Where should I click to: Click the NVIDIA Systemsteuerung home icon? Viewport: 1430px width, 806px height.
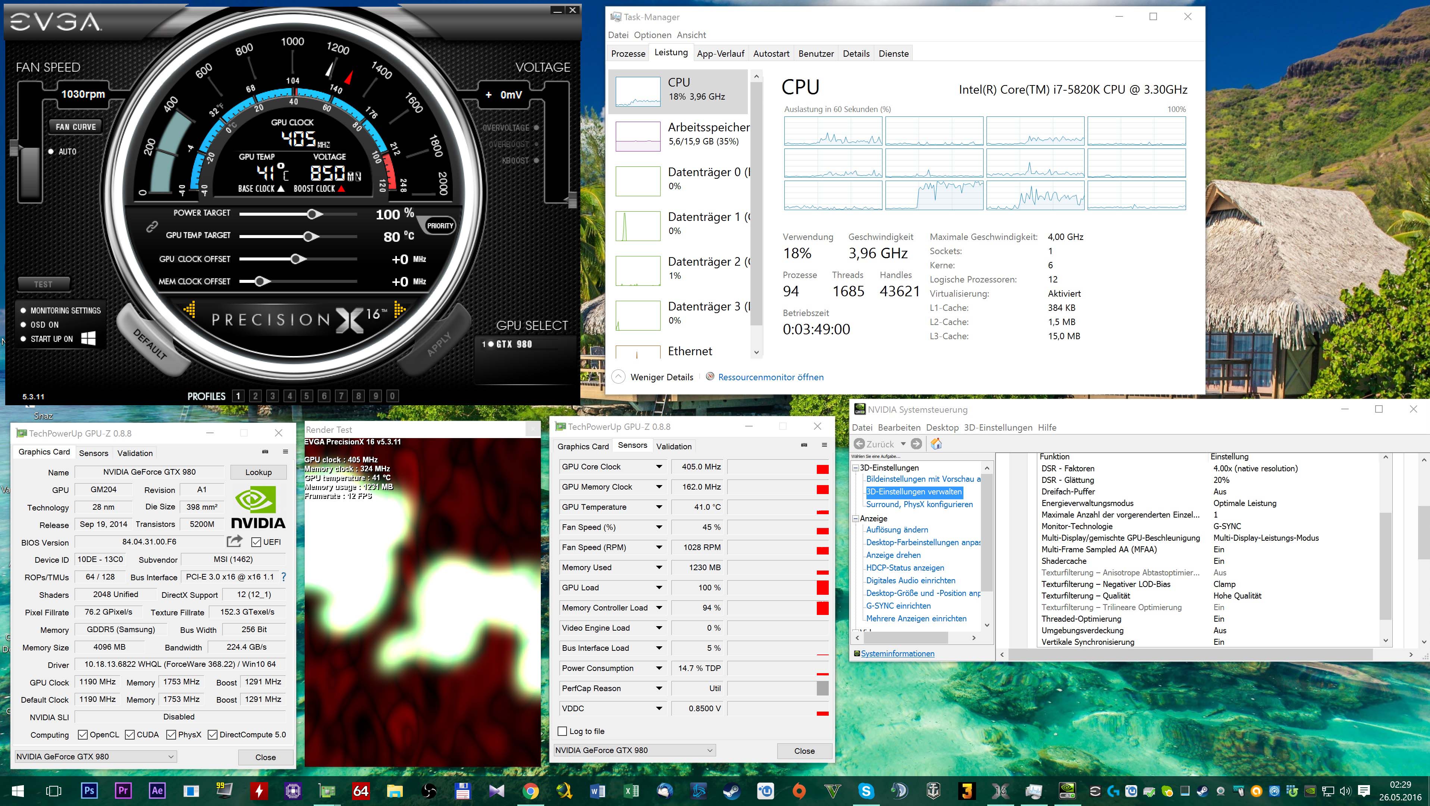pyautogui.click(x=936, y=444)
